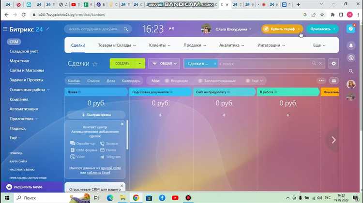Open Kanban settings gear icon
Screen dimensions: 363x203
coord(333,64)
